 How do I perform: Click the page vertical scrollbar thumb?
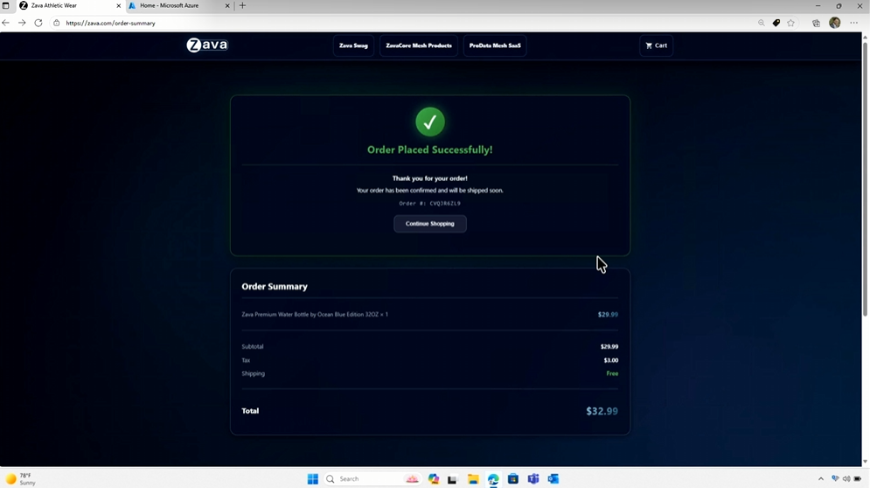tap(865, 178)
